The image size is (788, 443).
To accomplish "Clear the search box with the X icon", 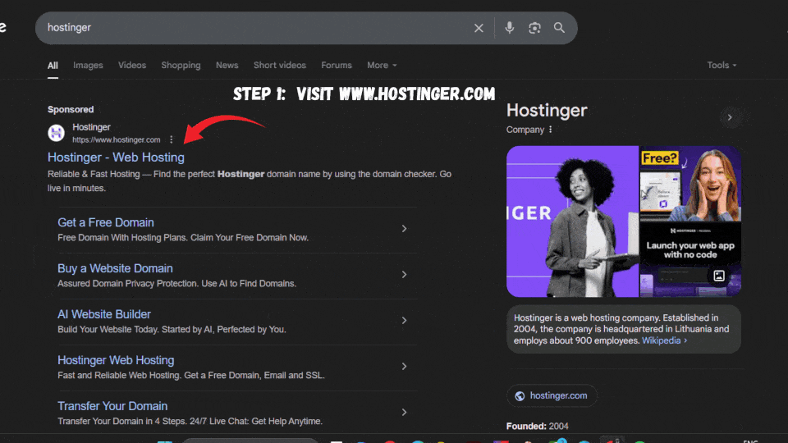I will pos(479,28).
